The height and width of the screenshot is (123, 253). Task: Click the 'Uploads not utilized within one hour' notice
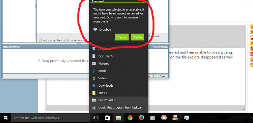63,41
